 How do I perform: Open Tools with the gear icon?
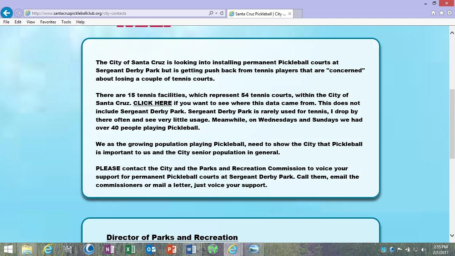tap(449, 13)
